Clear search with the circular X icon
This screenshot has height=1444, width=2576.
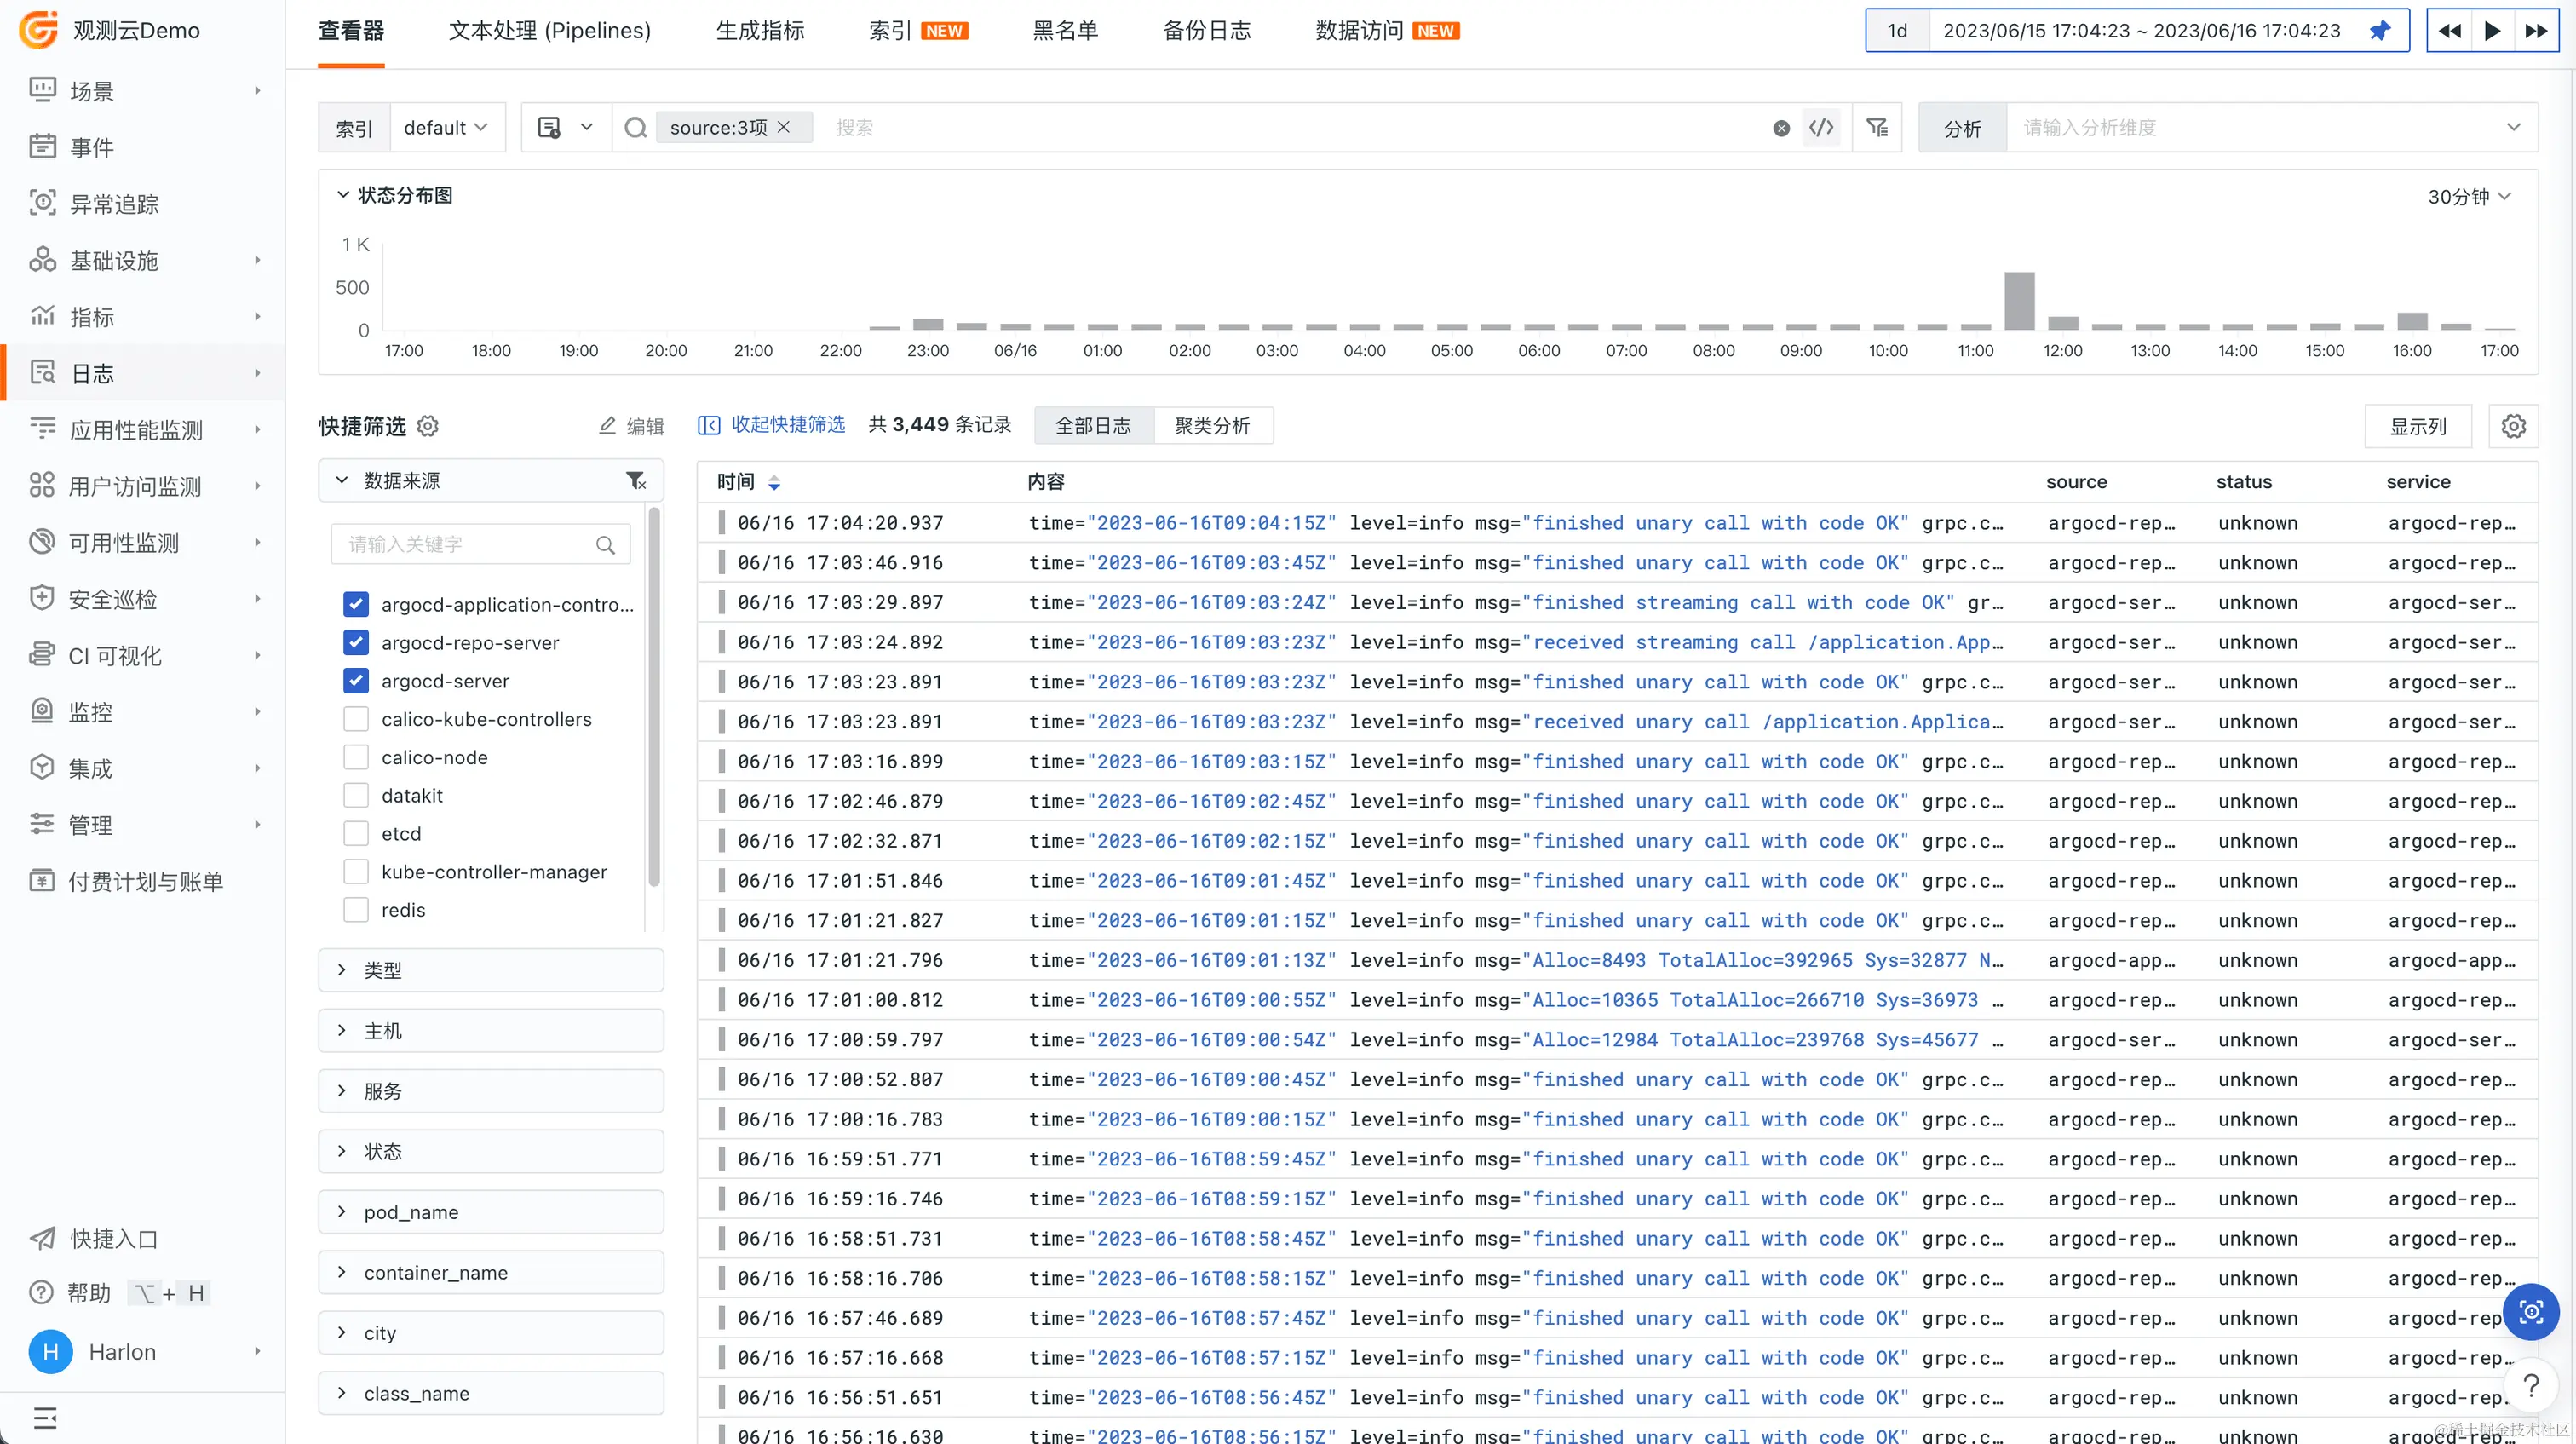point(1781,128)
